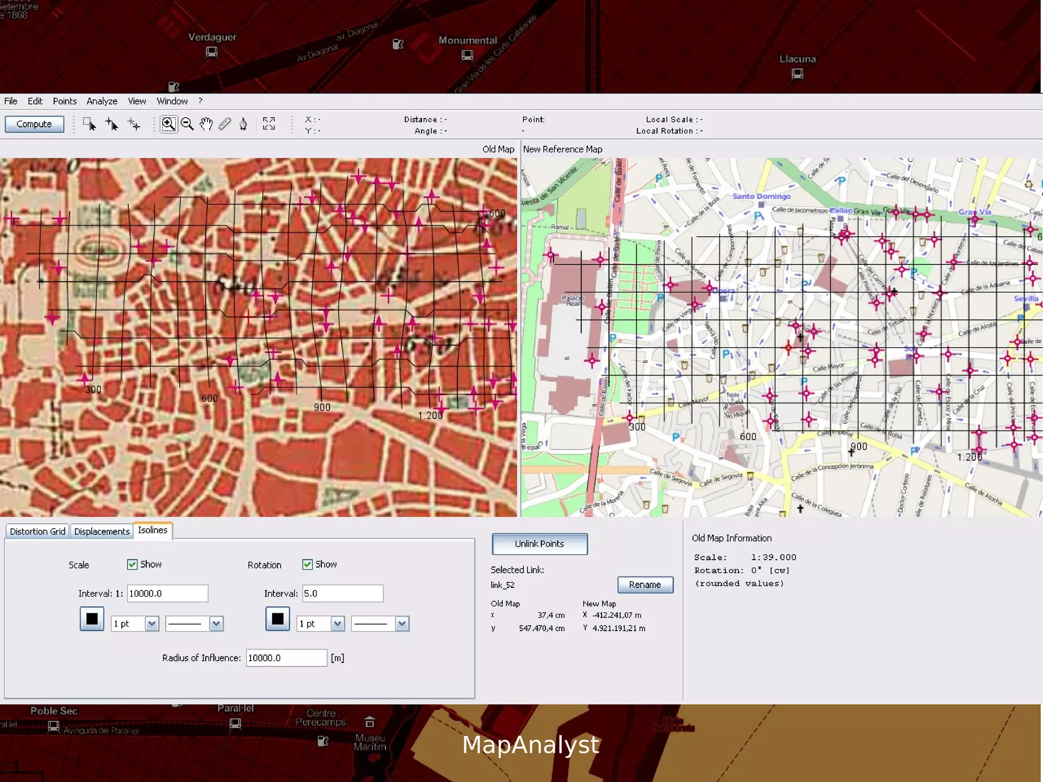The image size is (1043, 782).
Task: Uncheck the Scale Show checkbox
Action: (132, 564)
